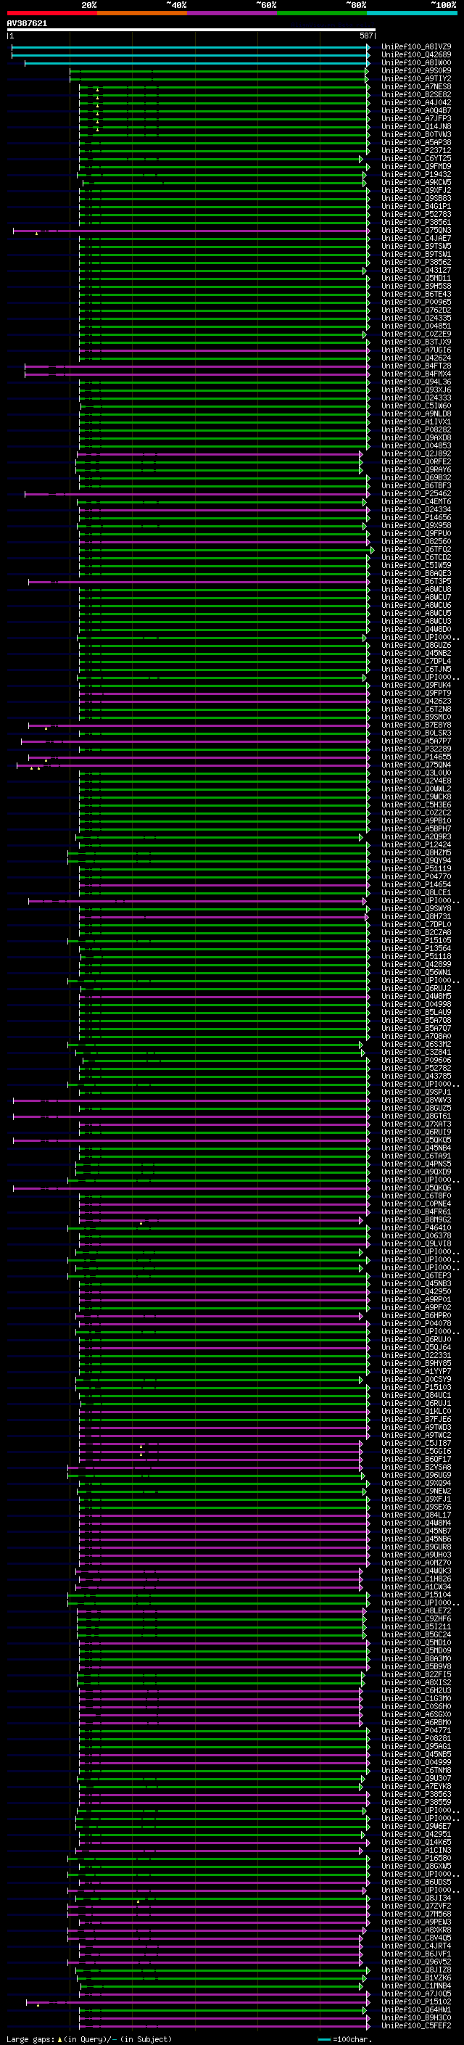Click the purple ~60% legend color segment
The image size is (464, 2045).
[x=231, y=13]
